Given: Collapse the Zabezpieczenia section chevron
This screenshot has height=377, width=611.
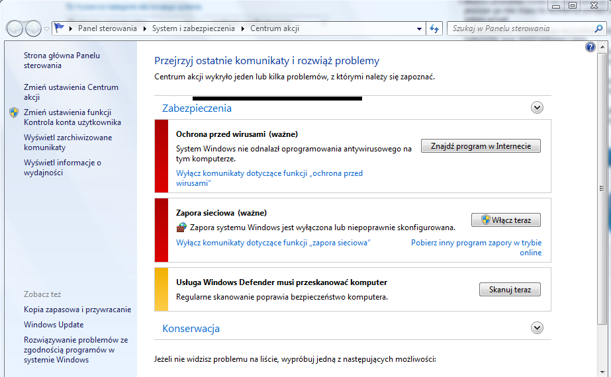Looking at the screenshot, I should [537, 108].
